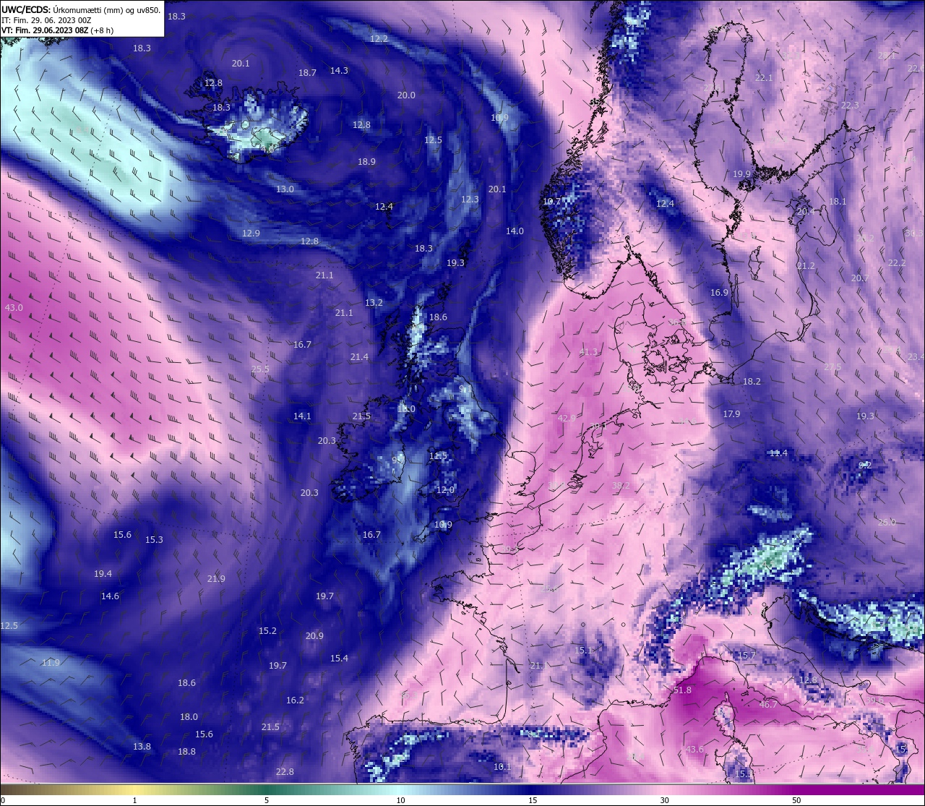Screen dimensions: 925x806
Task: Click the map value 18.9
Action: [x=366, y=162]
